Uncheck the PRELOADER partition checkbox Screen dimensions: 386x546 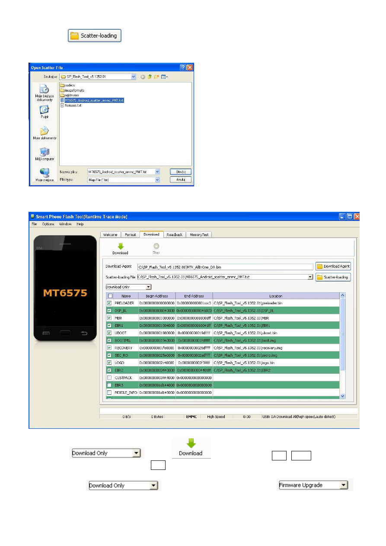[x=109, y=303]
